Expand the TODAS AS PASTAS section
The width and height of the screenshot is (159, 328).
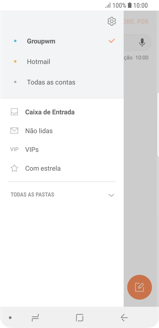point(111,195)
